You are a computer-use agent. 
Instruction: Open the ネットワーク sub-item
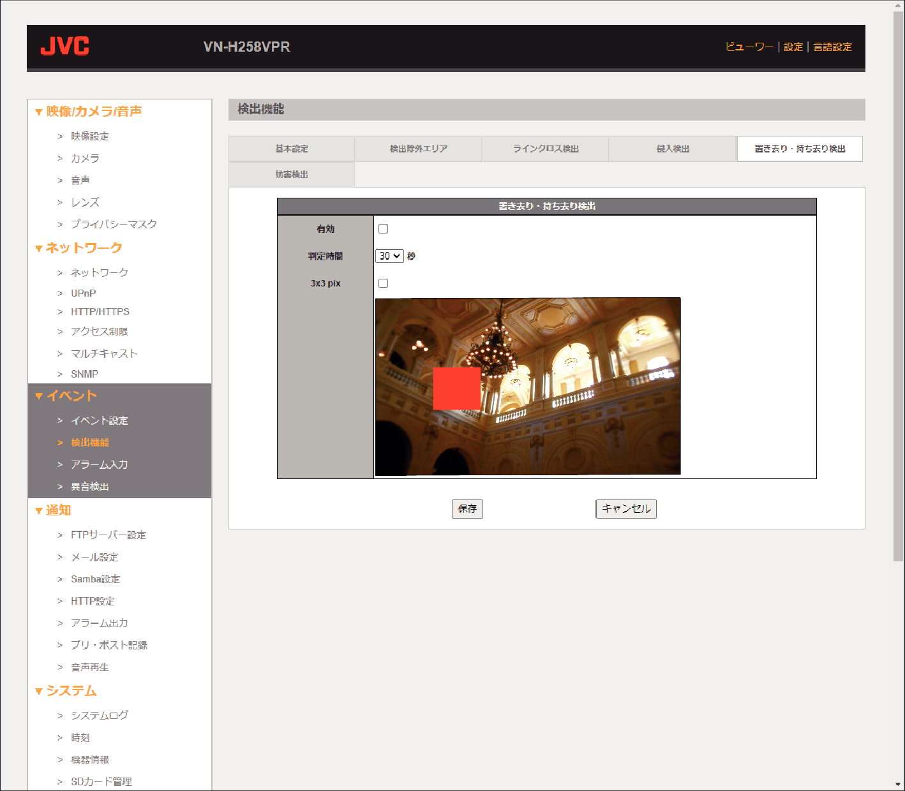(x=100, y=272)
